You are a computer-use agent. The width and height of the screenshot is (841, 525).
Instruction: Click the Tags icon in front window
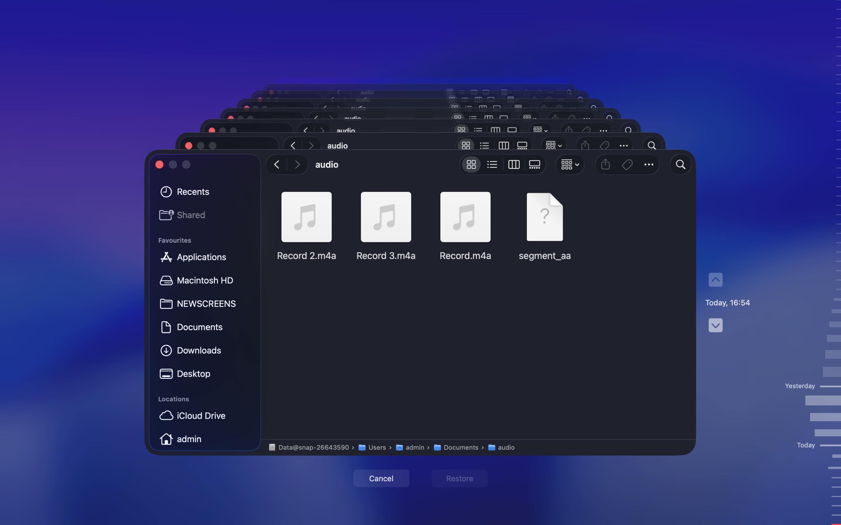click(x=627, y=164)
